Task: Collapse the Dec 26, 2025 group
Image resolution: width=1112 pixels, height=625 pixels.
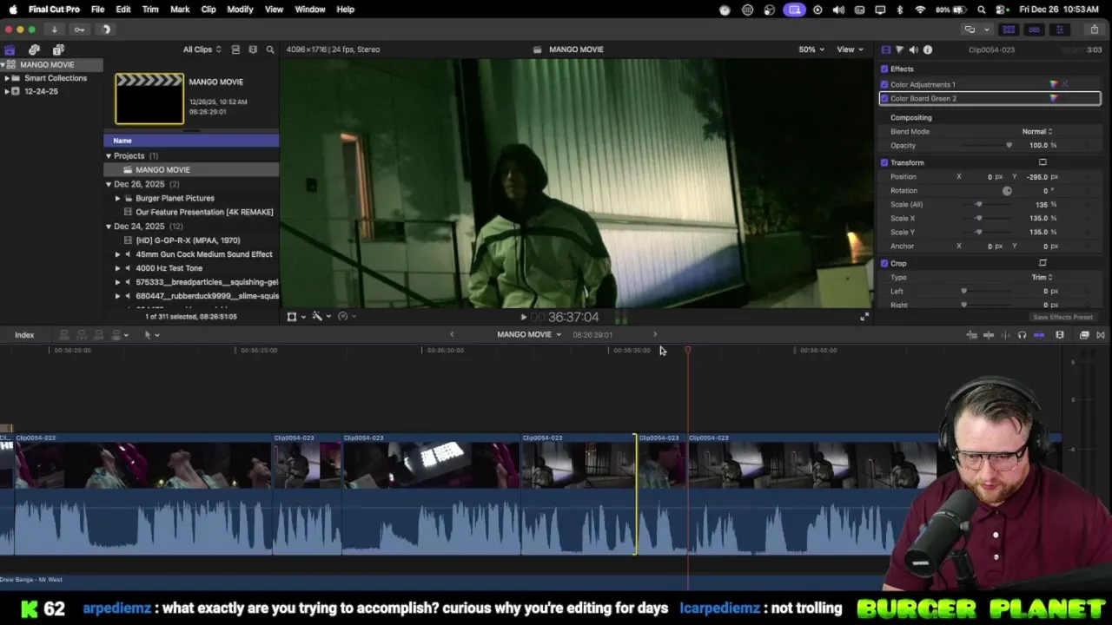Action: coord(109,184)
